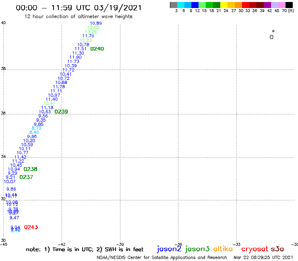Viewport: 298px width, 261px height.
Task: Click the NOAA/NESDIS Center credit line
Action: [162, 258]
